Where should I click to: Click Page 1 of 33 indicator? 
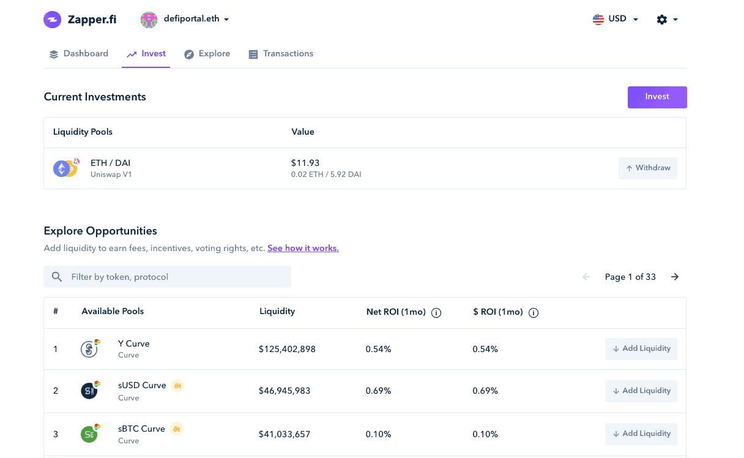pos(630,277)
